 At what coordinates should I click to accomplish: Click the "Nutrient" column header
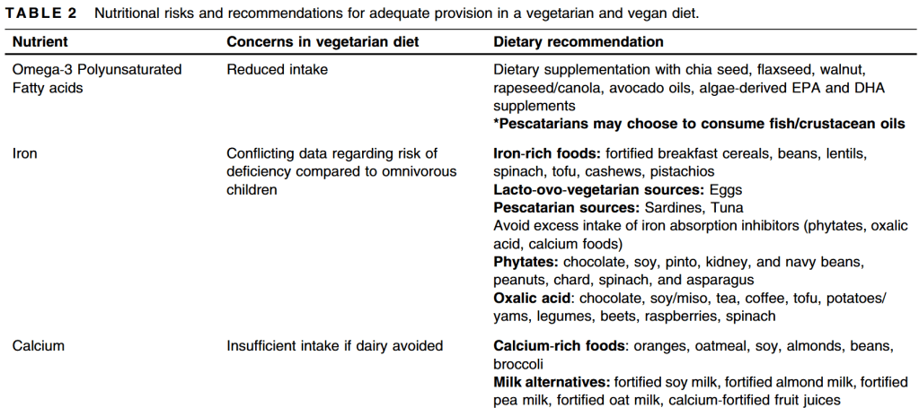(40, 42)
